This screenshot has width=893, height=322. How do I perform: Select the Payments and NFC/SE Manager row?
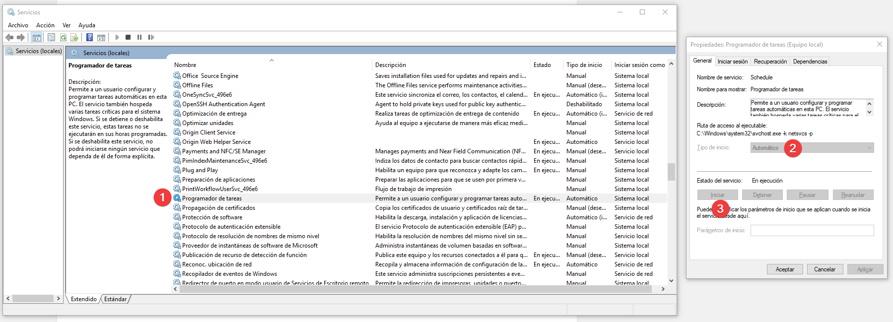[x=419, y=151]
